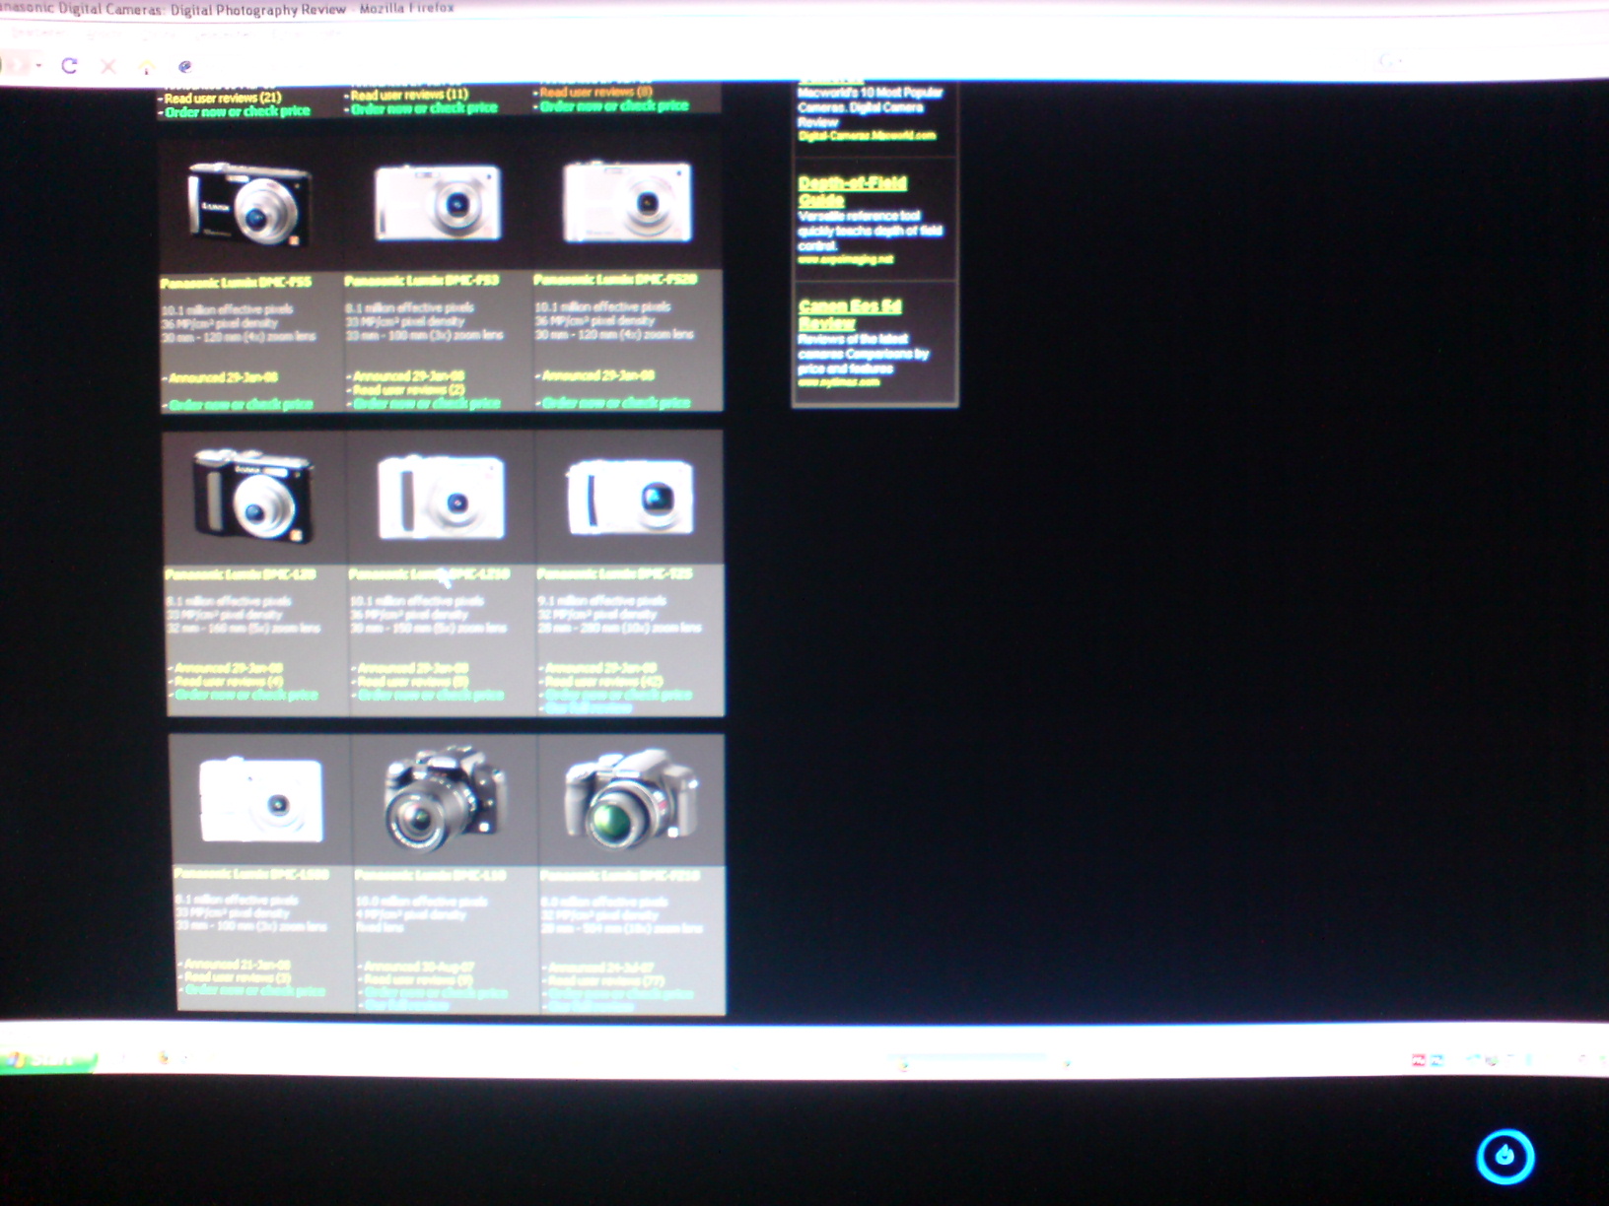Screen dimensions: 1609x1206
Task: Open the black Lumix DMC-FS5 camera image
Action: click(250, 205)
